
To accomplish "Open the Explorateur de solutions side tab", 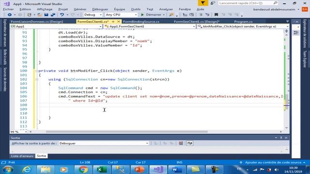I will coord(305,33).
